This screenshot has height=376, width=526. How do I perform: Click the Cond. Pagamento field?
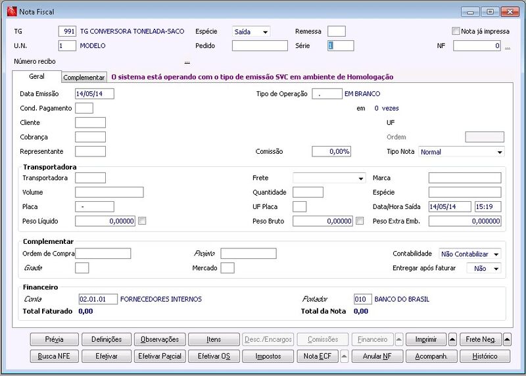coord(84,108)
